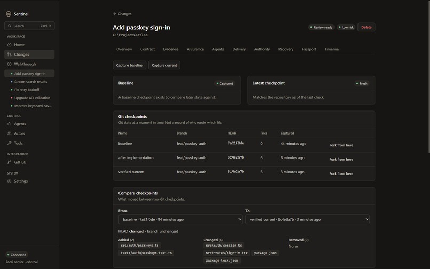Screen dimensions: 430x269
Task: Click the src/auth/passkeys.ts file chip
Action: 140,246
